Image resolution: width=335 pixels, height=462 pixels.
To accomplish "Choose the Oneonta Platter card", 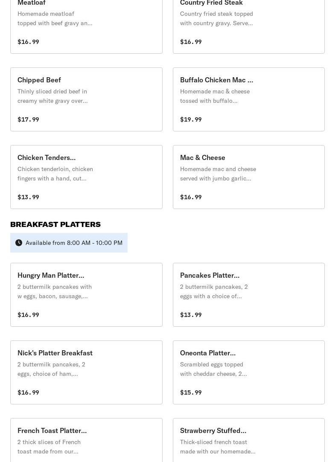I will pos(249,372).
